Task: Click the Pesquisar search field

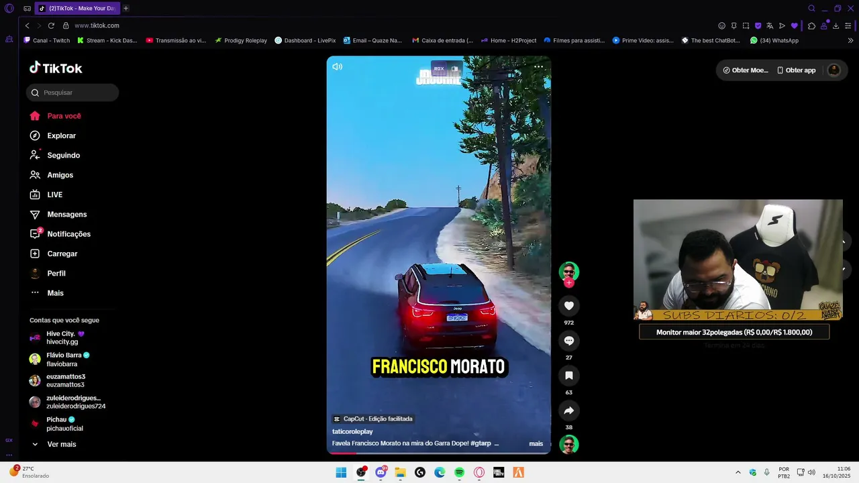Action: (72, 93)
